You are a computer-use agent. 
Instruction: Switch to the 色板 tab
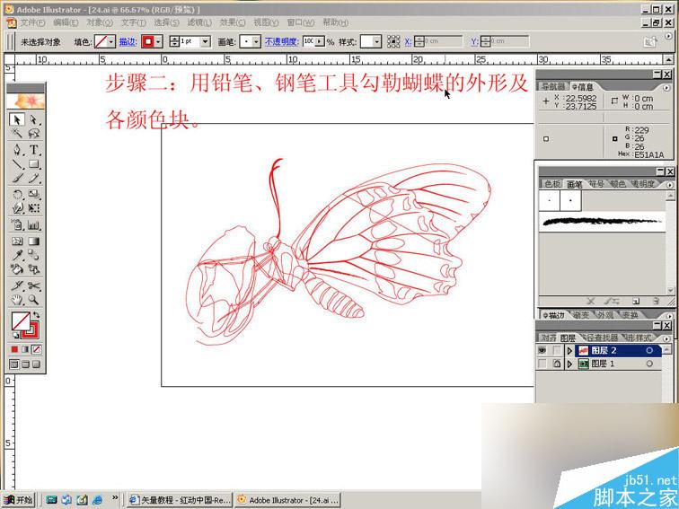click(x=552, y=184)
